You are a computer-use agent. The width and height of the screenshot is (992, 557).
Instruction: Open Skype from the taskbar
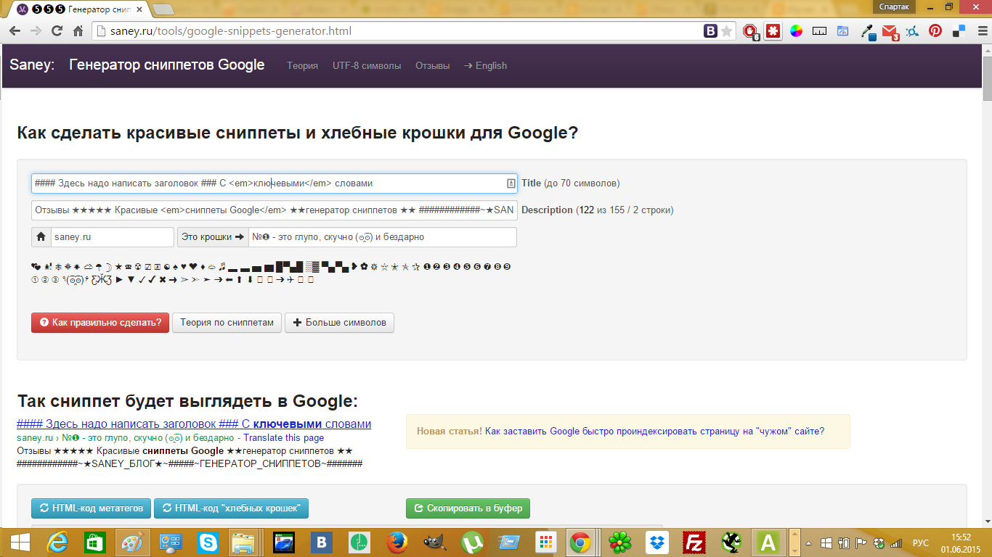209,542
